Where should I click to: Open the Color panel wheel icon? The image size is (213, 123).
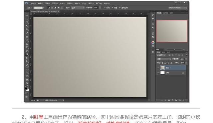tap(153, 43)
